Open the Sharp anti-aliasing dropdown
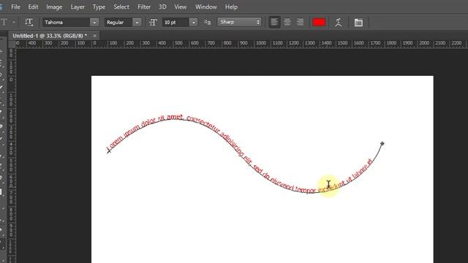 239,22
